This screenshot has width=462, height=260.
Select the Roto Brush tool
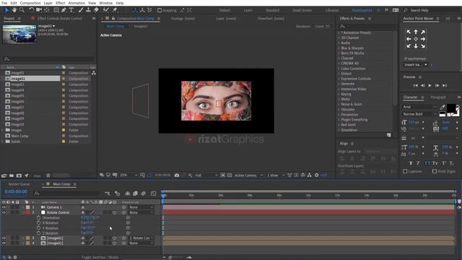tap(106, 10)
